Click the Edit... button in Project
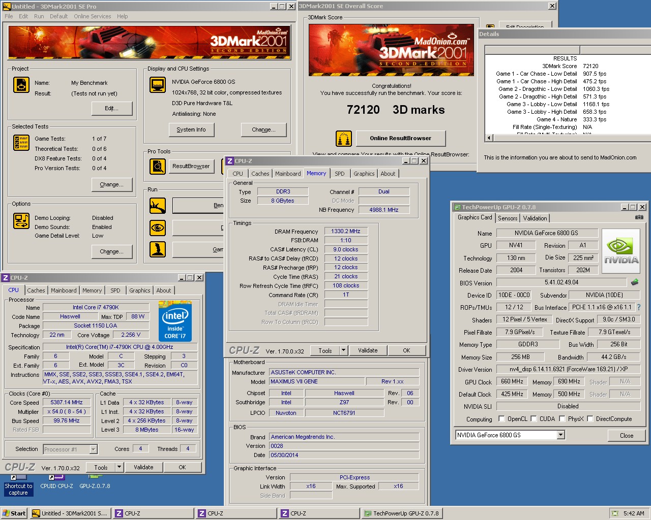The image size is (651, 520). (112, 108)
